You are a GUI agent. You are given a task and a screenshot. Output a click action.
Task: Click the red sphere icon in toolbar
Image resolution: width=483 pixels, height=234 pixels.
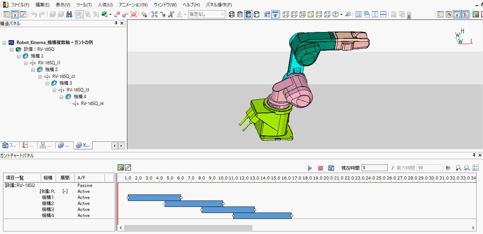(133, 14)
